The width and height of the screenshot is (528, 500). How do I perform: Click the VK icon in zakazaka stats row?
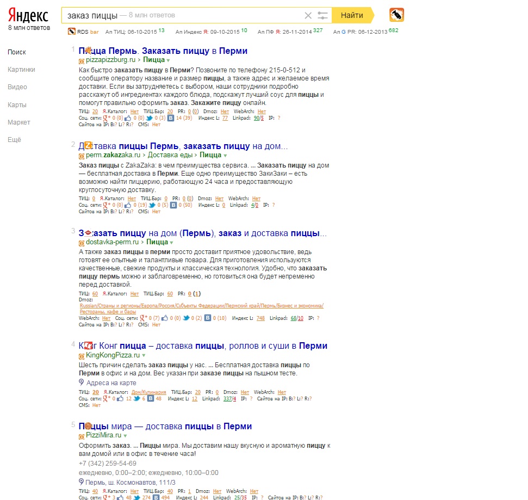tap(173, 205)
